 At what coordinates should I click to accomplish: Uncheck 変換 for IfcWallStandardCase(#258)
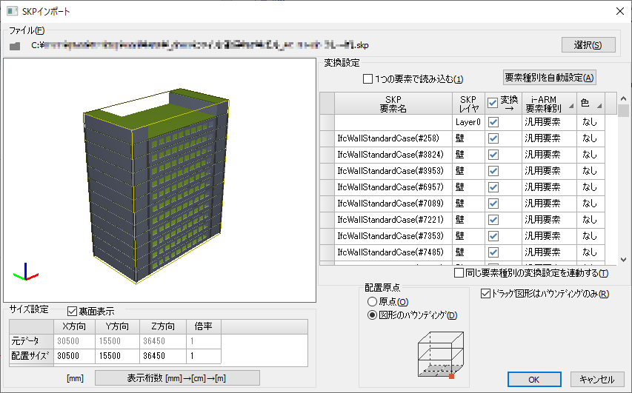pos(493,138)
